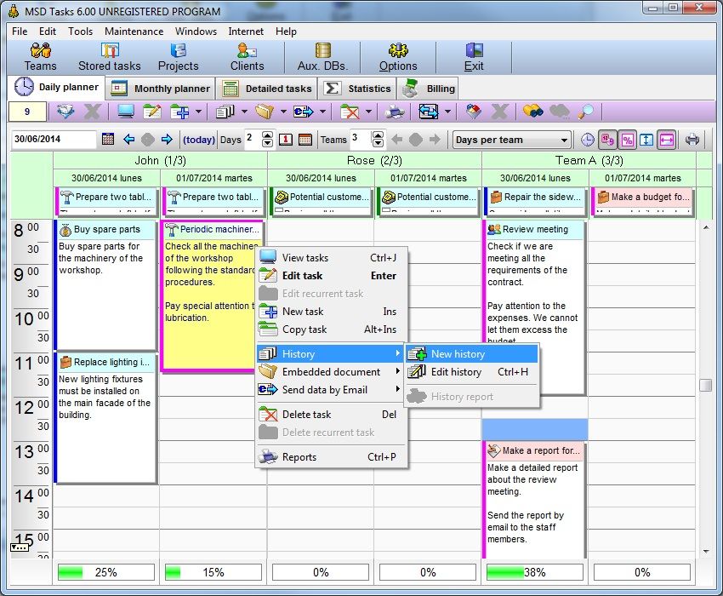Select New history in the submenu
This screenshot has height=596, width=723.
[x=472, y=354]
